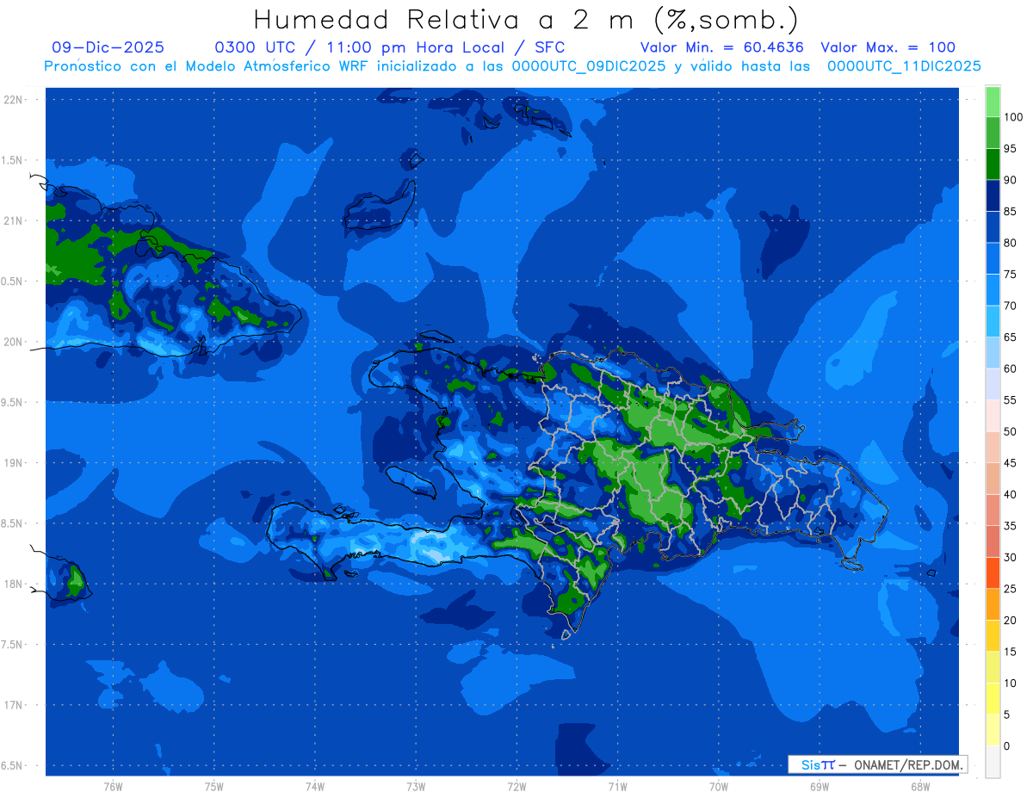1033x798 pixels.
Task: Click the legend label '35'
Action: (1010, 526)
